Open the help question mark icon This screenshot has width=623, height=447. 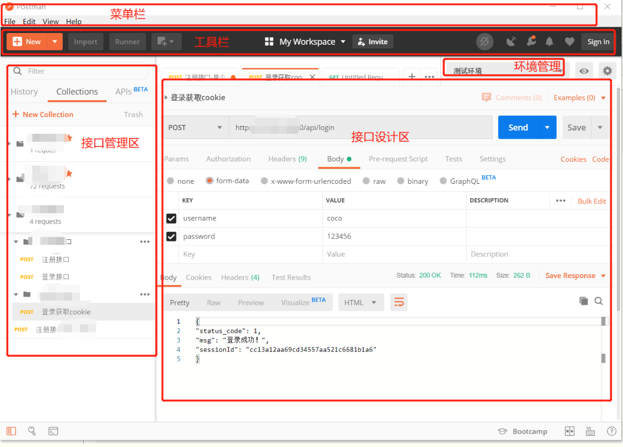coord(612,431)
